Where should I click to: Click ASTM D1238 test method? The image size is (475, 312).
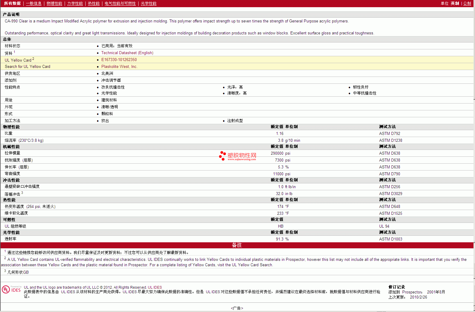pos(391,140)
